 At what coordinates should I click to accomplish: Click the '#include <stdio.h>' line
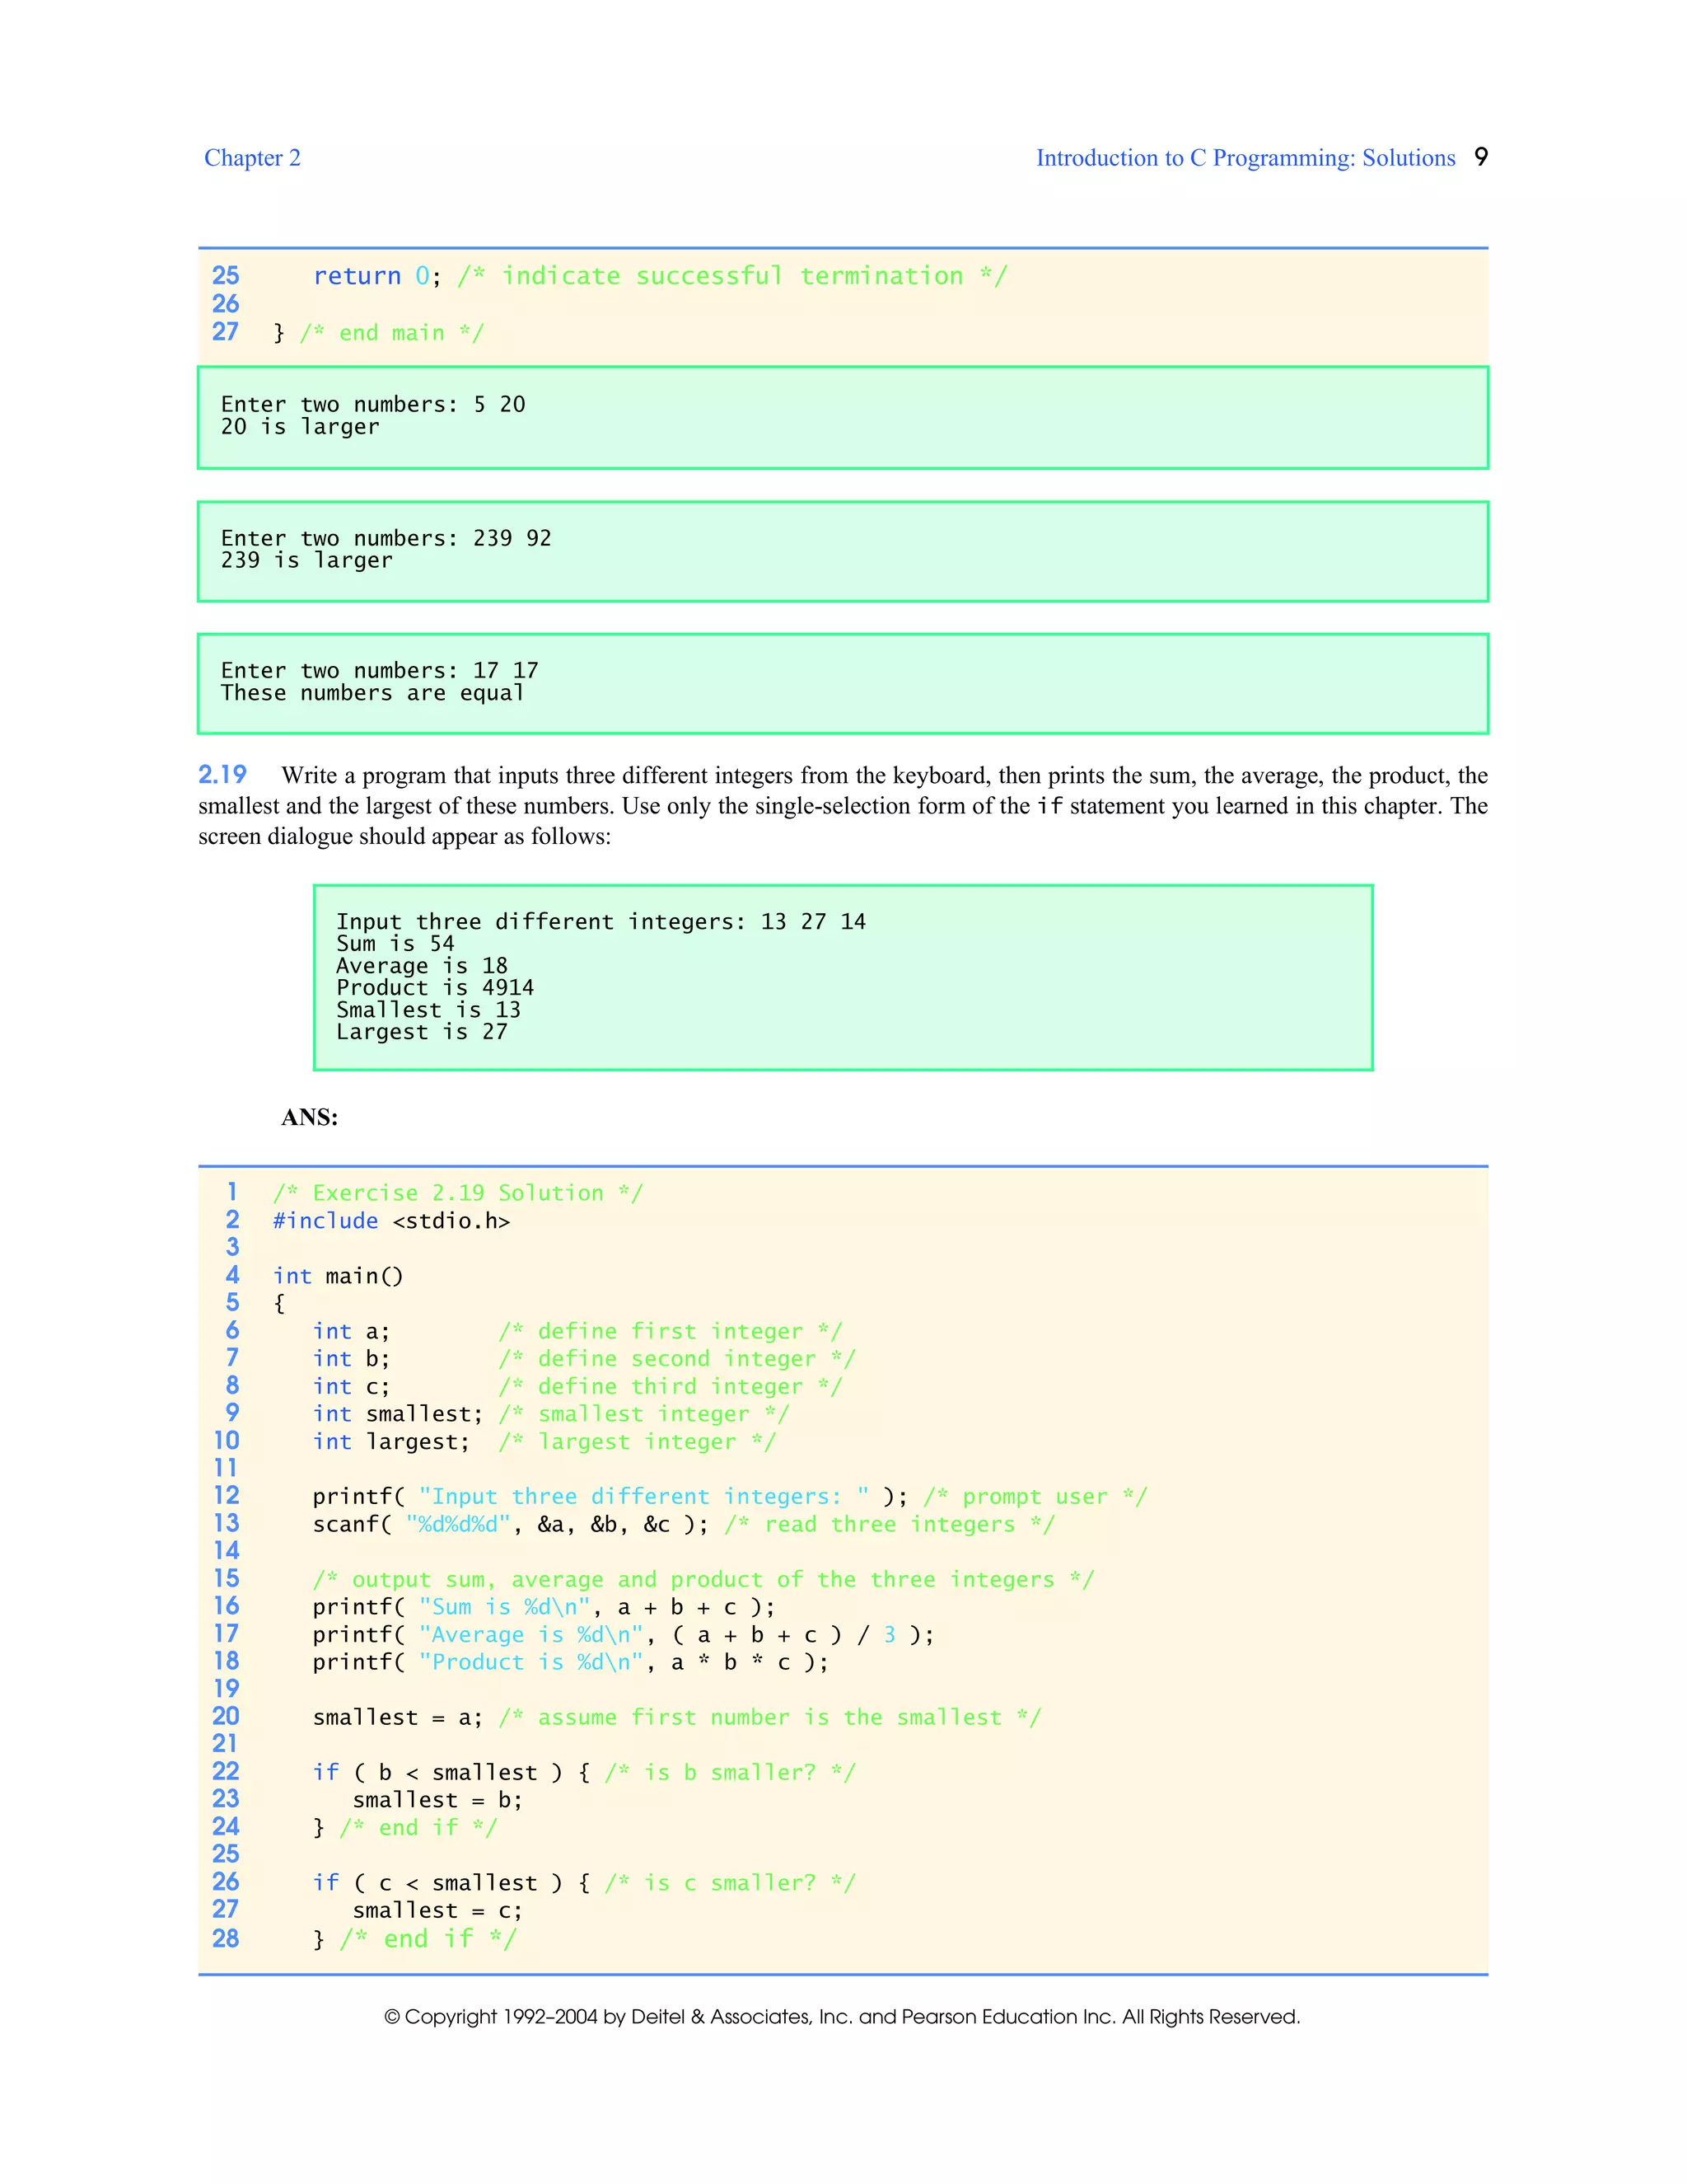tap(392, 1221)
